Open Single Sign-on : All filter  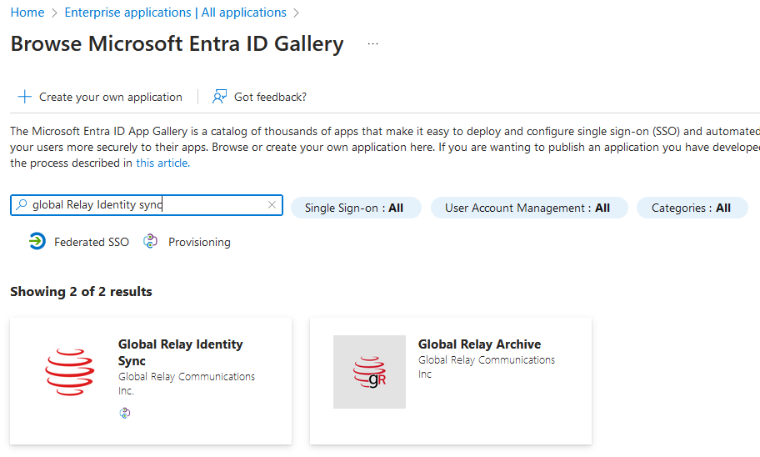[x=356, y=208]
